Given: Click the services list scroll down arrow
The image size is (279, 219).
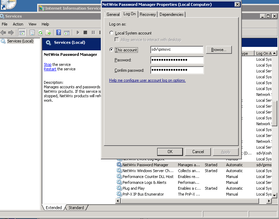Looking at the screenshot, I should pos(274,195).
